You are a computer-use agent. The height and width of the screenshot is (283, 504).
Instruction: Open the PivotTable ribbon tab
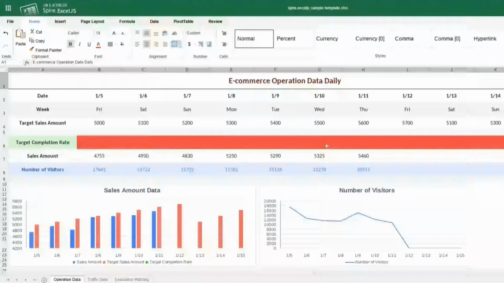[x=183, y=21]
